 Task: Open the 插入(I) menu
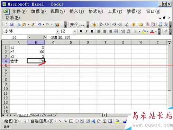[x=77, y=11]
